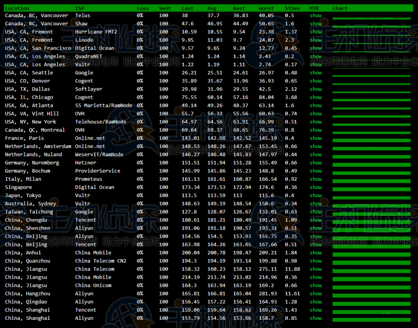Open MTR show for Japan, Tokyo

click(x=316, y=195)
